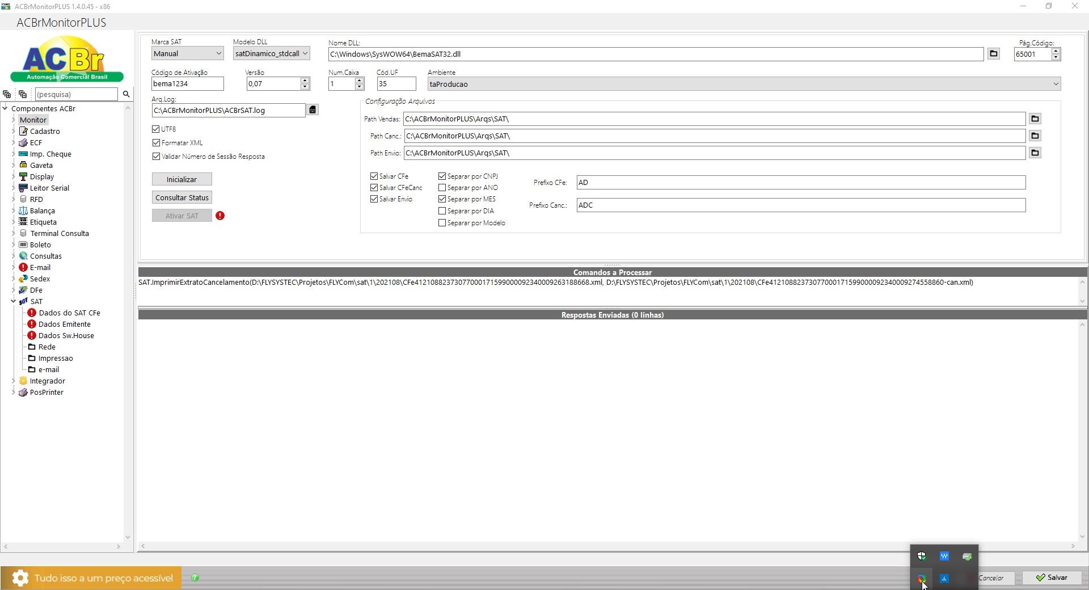Toggle Validar Número de Sessão Resposta

click(x=156, y=156)
